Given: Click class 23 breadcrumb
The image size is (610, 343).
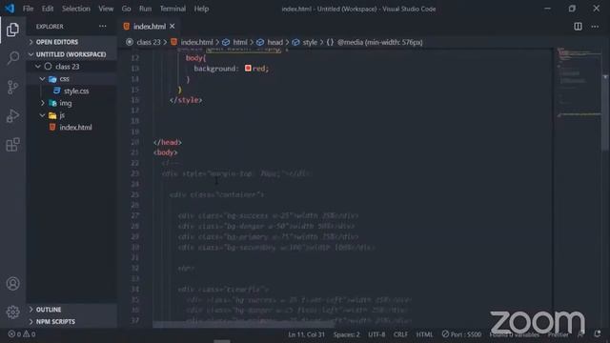Looking at the screenshot, I should [x=149, y=42].
